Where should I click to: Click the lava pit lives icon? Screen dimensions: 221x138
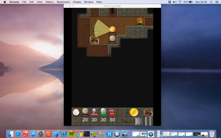148,112
